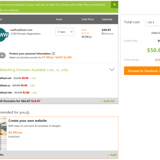The height and width of the screenshot is (160, 160).
Task: Open the 5 Years term dropdown
Action: pyautogui.click(x=65, y=32)
